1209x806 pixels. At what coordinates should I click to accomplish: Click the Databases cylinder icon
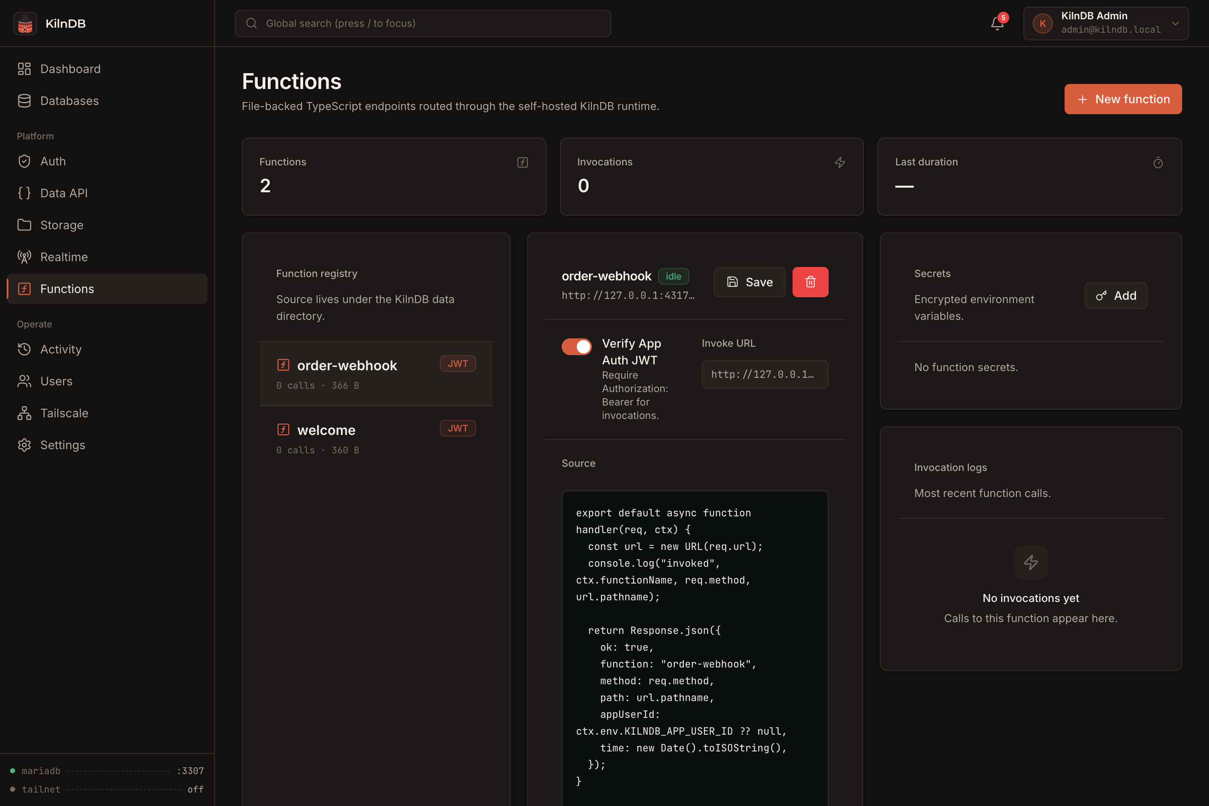[24, 101]
